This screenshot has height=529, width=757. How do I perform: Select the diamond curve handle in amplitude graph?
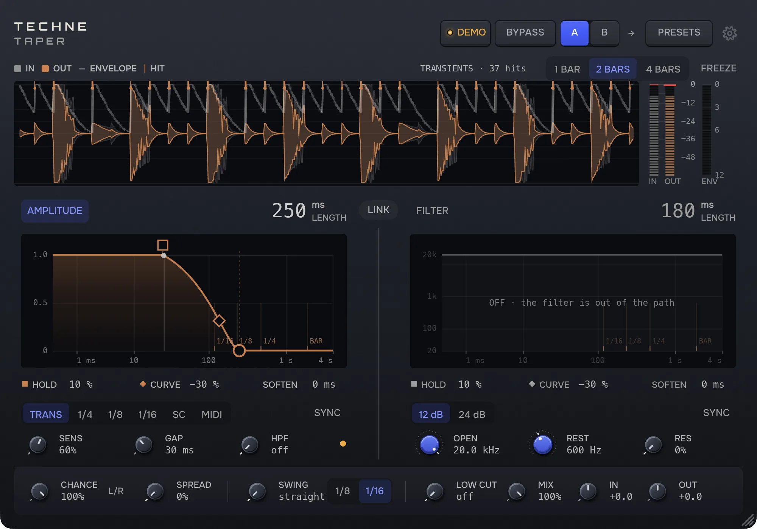219,321
